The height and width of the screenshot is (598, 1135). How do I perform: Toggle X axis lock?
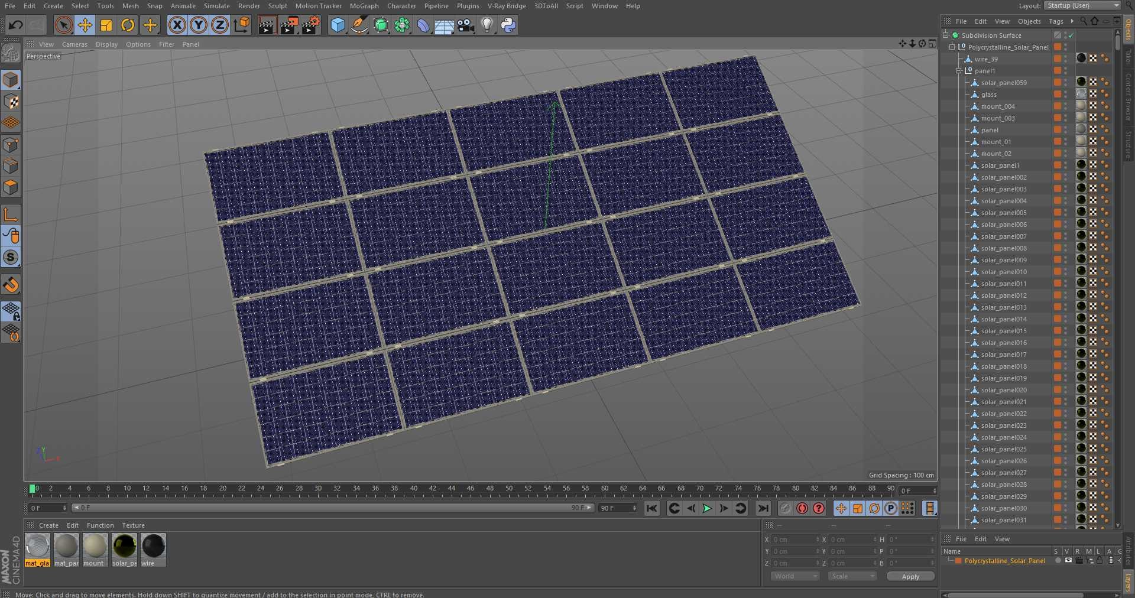click(x=177, y=25)
